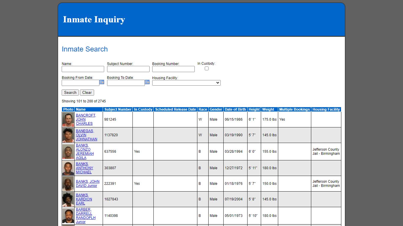Click the Name column header

point(89,109)
